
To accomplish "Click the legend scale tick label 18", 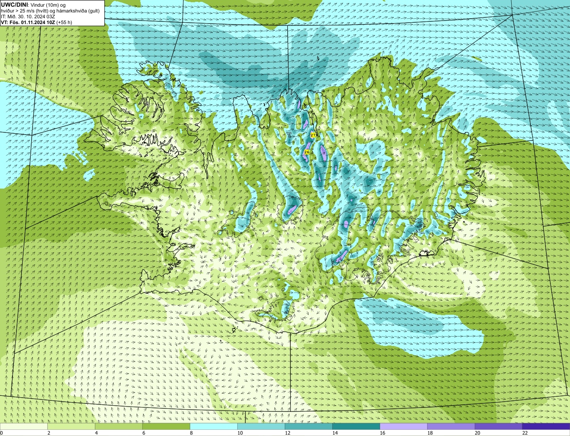I will pyautogui.click(x=430, y=433).
